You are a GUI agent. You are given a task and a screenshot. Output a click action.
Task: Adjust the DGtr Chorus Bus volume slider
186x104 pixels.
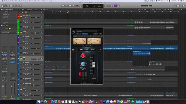35,17
